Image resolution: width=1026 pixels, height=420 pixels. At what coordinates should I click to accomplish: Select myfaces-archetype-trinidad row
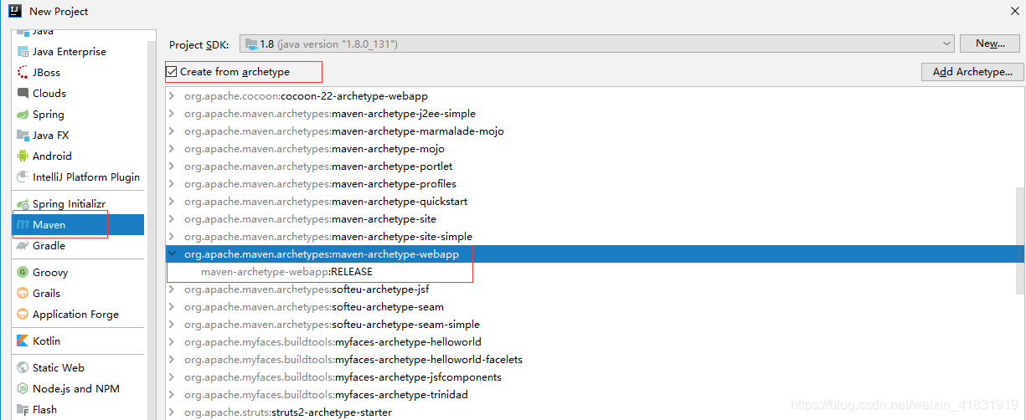(590, 395)
